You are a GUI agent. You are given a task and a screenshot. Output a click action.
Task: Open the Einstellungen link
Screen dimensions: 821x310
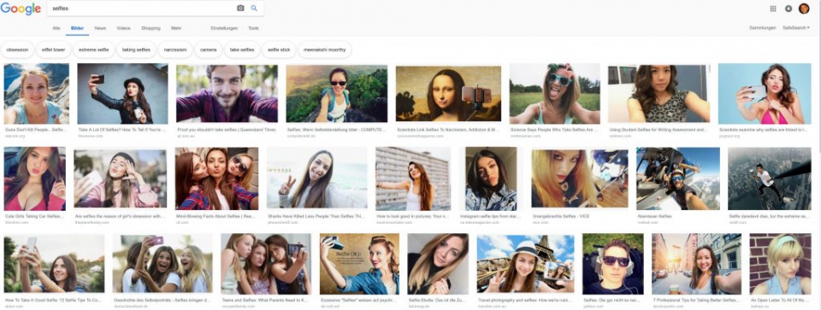[x=224, y=28]
